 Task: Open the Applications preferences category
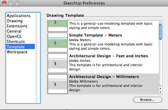[19, 16]
